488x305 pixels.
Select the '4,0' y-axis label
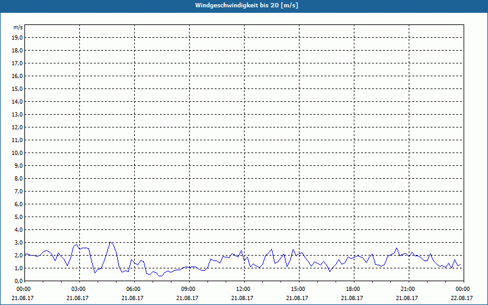coord(19,230)
